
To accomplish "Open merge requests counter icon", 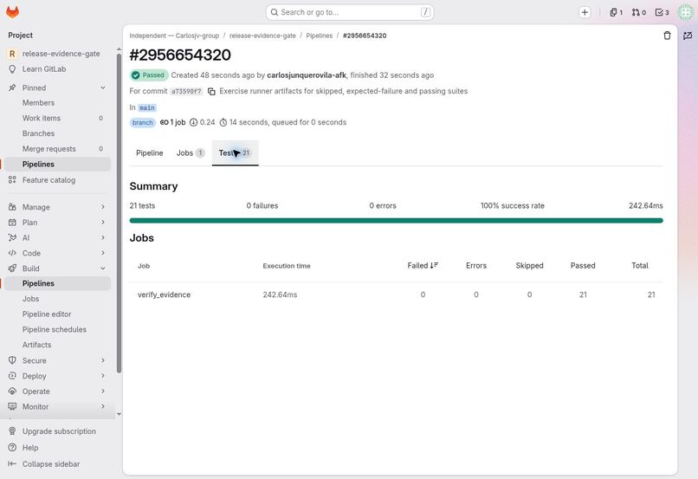I will [639, 12].
